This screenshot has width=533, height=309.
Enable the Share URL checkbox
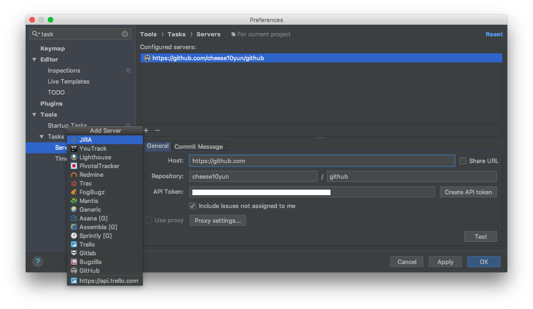463,161
